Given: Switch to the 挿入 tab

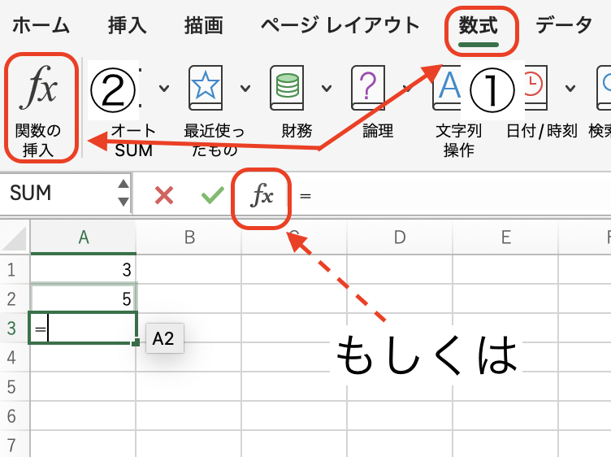Looking at the screenshot, I should [x=127, y=26].
